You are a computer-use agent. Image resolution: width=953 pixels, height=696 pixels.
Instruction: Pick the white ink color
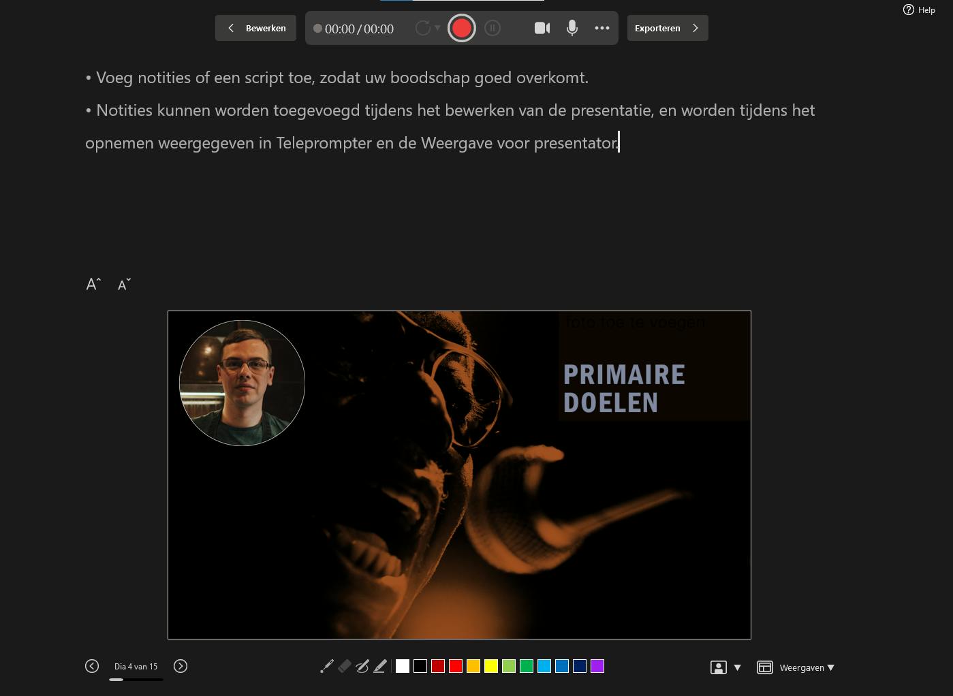click(403, 666)
